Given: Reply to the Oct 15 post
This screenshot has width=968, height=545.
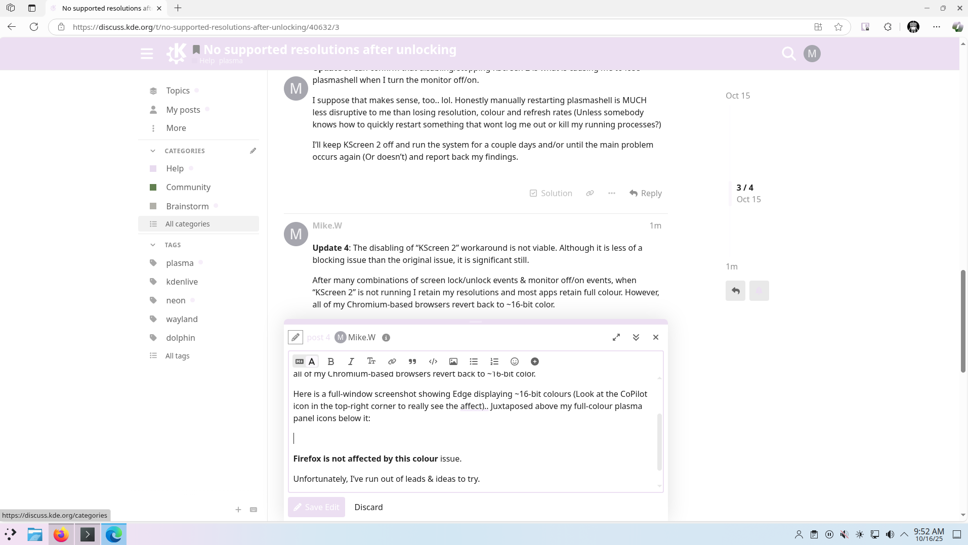Looking at the screenshot, I should [646, 193].
